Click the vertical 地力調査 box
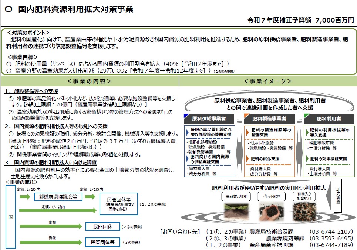357x250 pixels. [x=338, y=196]
